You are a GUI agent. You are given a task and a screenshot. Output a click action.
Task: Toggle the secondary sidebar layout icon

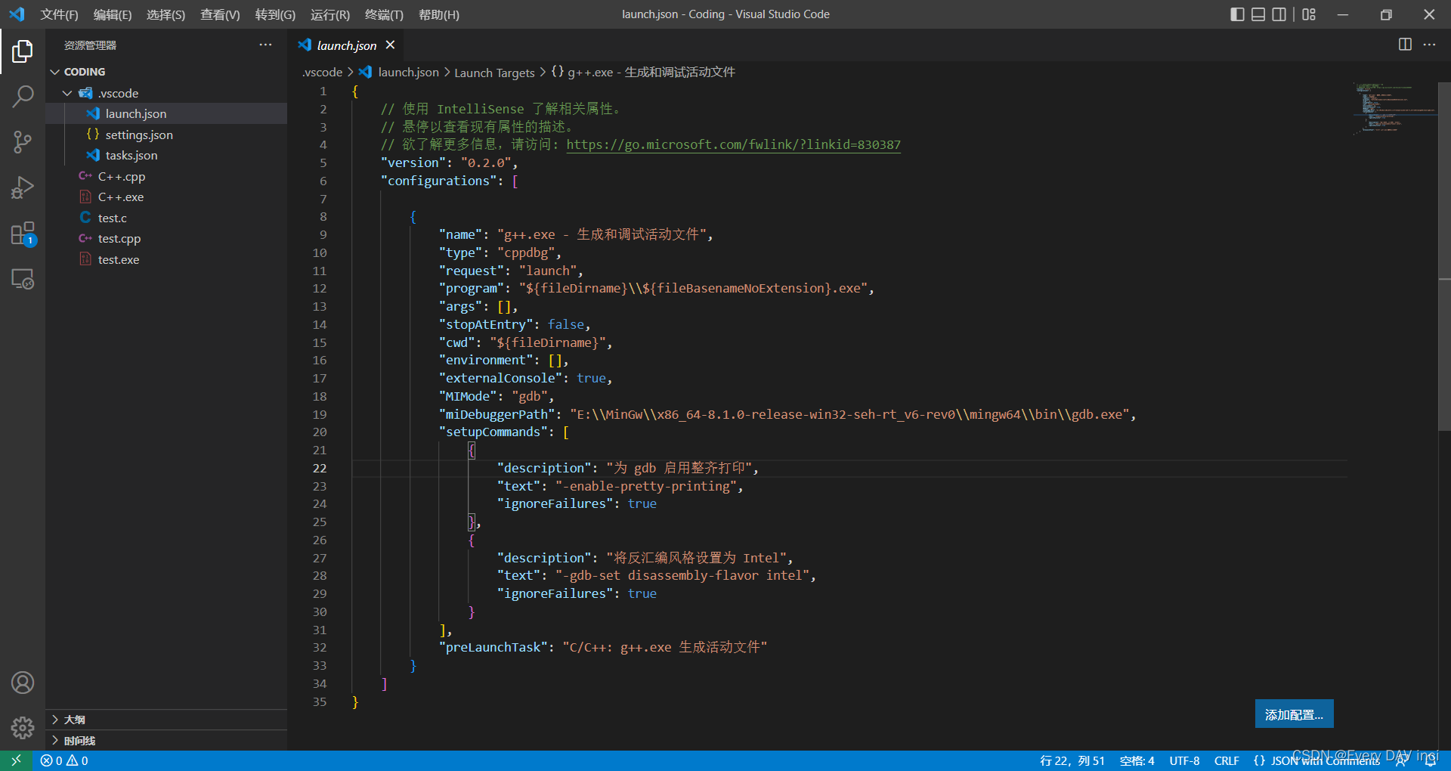click(x=1279, y=14)
